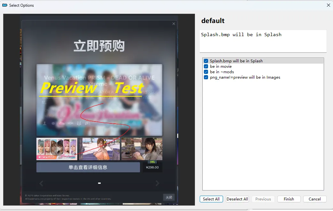Click the 关闭 button in preview

[169, 197]
